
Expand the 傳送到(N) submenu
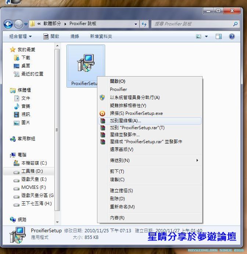pyautogui.click(x=150, y=160)
